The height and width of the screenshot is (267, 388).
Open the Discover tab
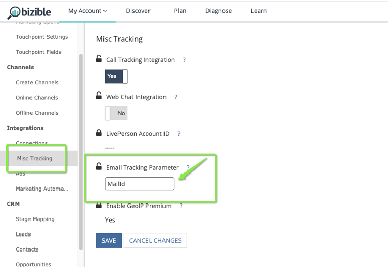click(138, 11)
